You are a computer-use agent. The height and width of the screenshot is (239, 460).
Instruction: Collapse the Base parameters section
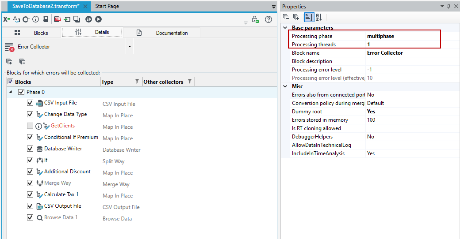coord(285,28)
